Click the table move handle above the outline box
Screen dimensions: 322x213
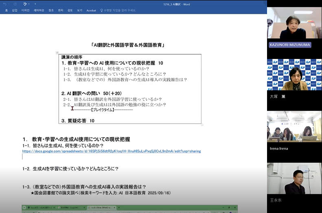coord(57,52)
